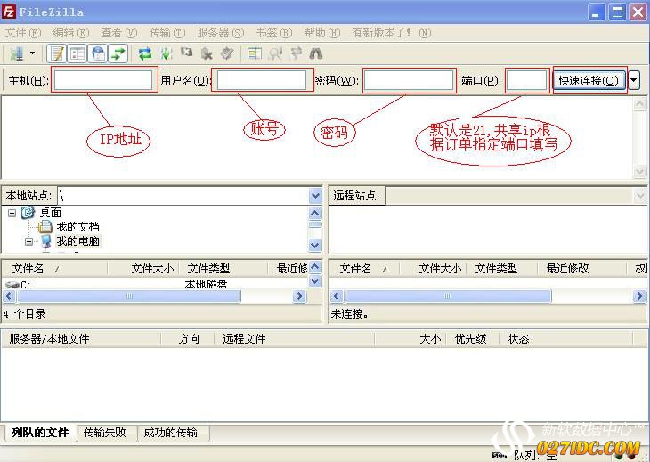Click the cancel current operation icon
This screenshot has width=650, height=462.
pos(187,53)
